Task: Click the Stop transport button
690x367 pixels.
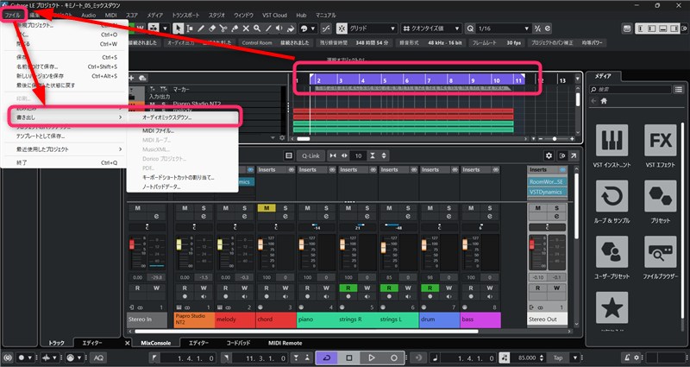Action: (x=349, y=358)
